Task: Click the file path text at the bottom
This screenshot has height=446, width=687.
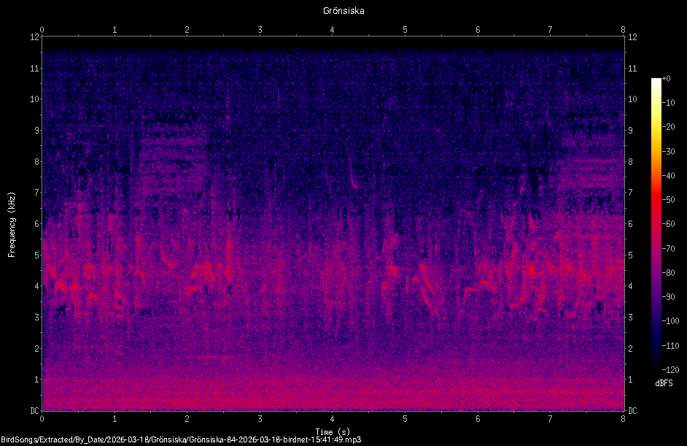Action: pyautogui.click(x=181, y=439)
